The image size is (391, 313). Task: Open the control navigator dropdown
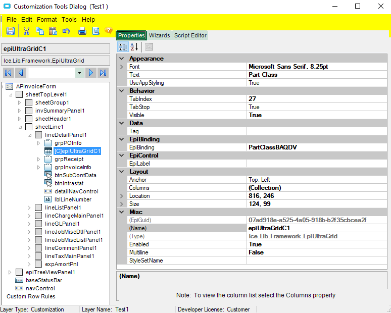click(x=79, y=73)
